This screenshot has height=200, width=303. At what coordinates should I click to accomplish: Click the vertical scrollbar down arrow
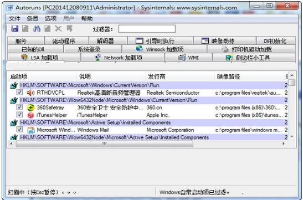pos(292,136)
